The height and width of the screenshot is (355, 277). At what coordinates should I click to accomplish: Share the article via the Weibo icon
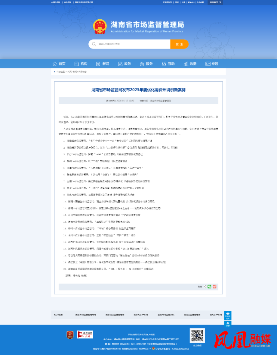[x=214, y=286]
